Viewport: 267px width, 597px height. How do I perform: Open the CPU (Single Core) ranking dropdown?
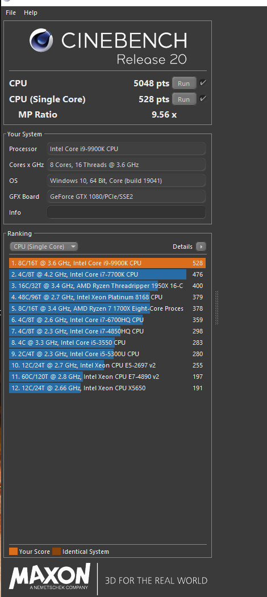coord(44,247)
